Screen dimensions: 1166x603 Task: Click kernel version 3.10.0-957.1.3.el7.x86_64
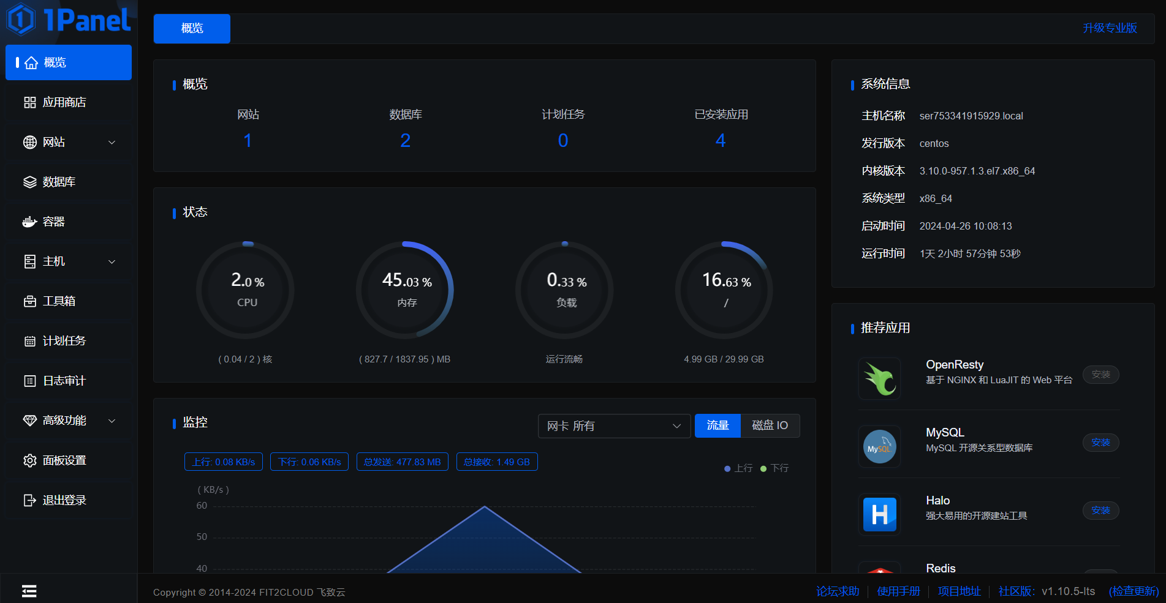(977, 171)
